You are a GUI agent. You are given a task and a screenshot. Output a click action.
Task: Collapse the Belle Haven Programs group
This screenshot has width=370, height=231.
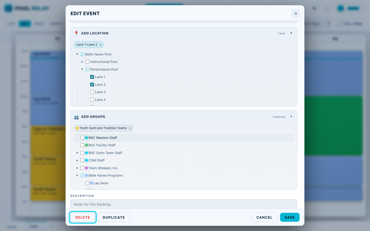(77, 176)
